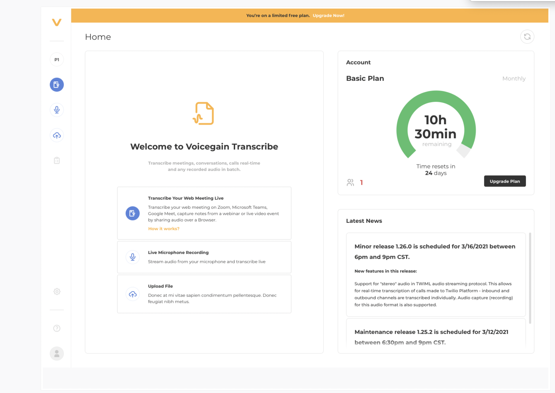Click the Account heading
The image size is (555, 393).
(x=358, y=62)
